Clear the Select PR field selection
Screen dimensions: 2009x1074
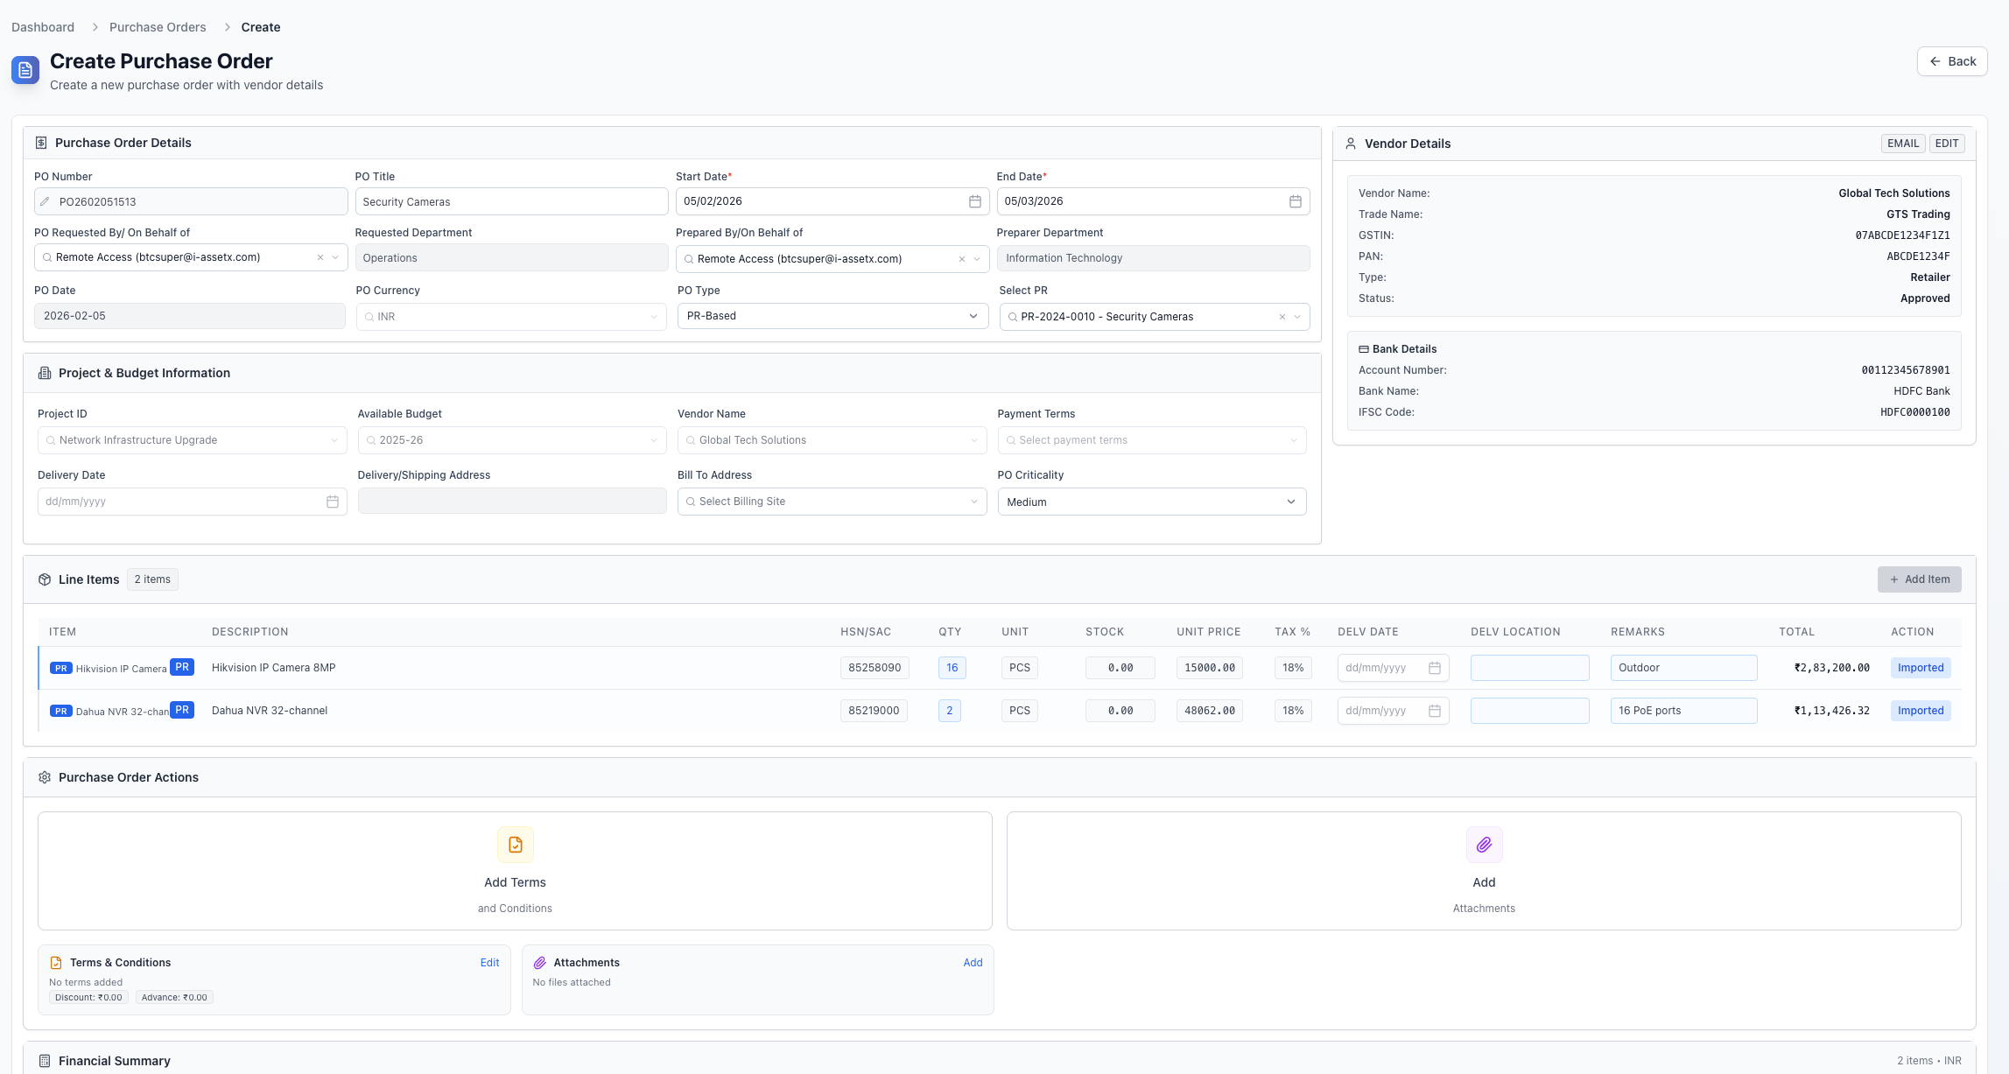tap(1282, 317)
